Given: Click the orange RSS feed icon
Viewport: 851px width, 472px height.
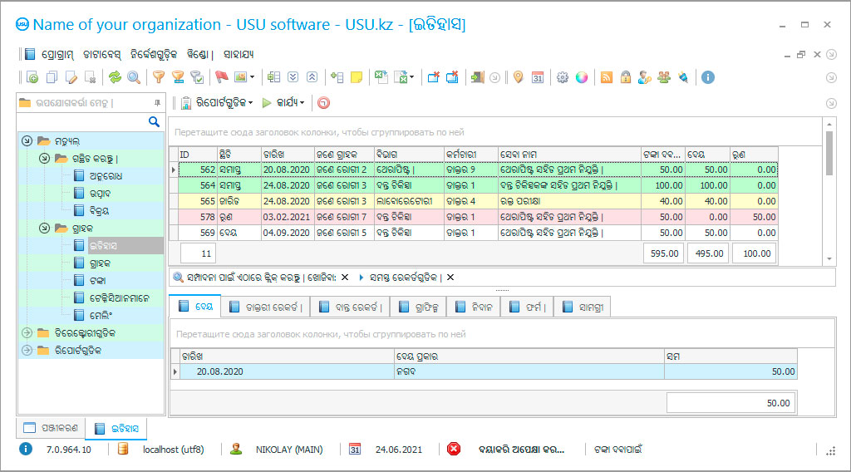Looking at the screenshot, I should click(607, 77).
